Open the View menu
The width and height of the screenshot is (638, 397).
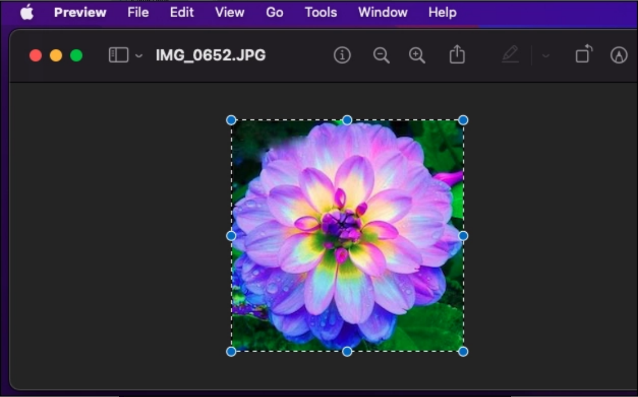[x=230, y=12]
